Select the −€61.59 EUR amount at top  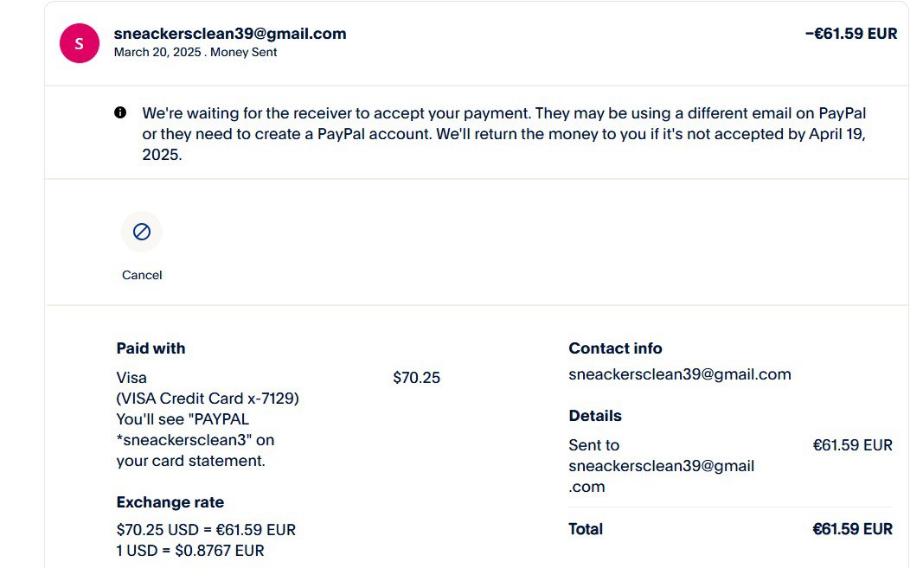coord(850,34)
